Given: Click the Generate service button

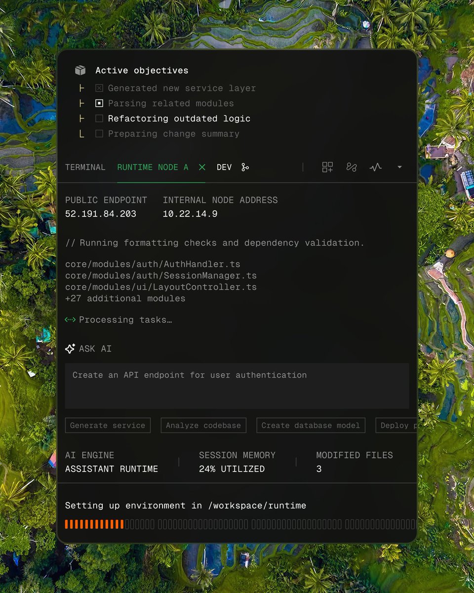Looking at the screenshot, I should [108, 425].
